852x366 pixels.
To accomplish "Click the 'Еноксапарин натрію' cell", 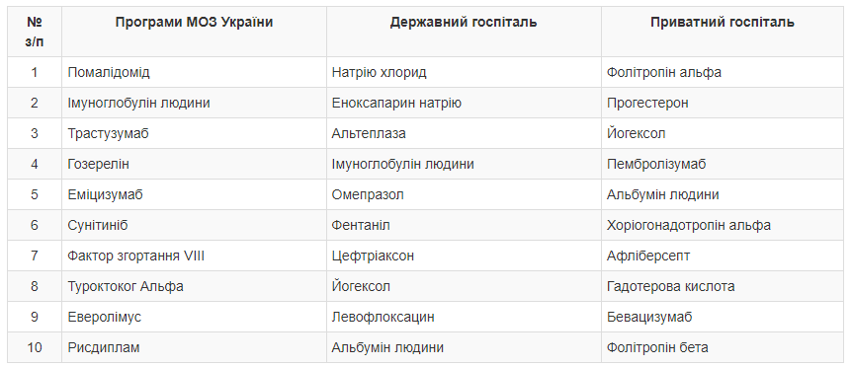I will coord(464,103).
